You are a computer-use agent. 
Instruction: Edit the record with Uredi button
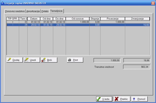pos(32,60)
